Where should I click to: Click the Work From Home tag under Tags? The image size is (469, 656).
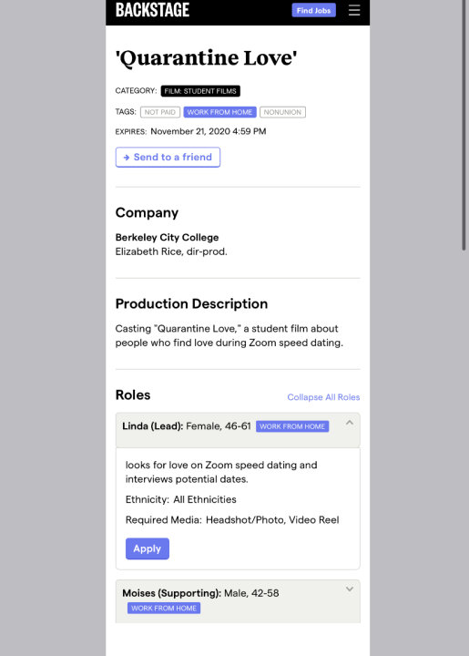(x=219, y=112)
